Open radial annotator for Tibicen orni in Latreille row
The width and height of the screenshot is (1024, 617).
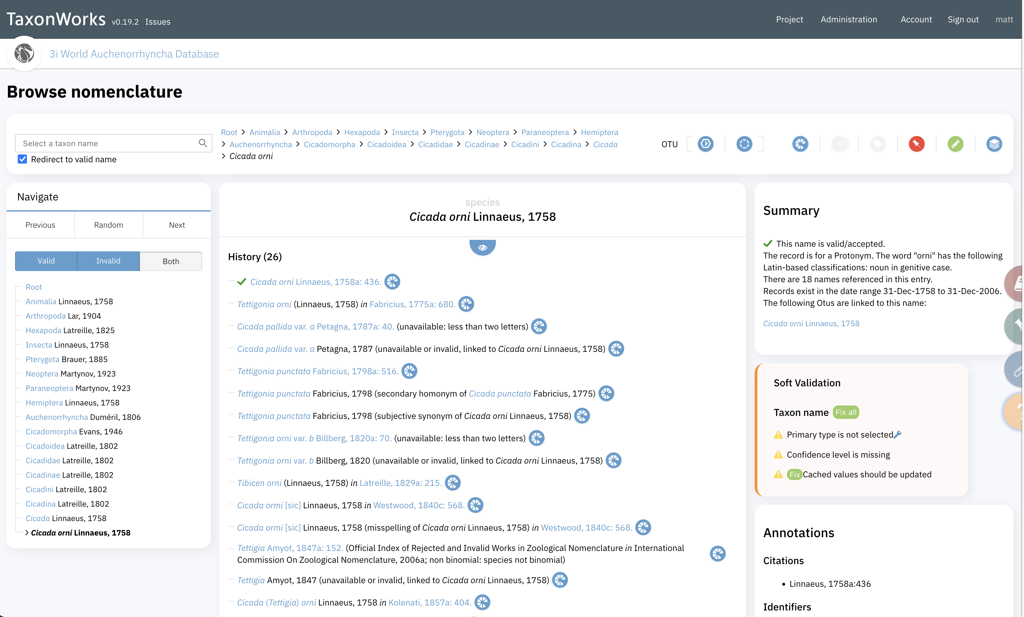(452, 483)
